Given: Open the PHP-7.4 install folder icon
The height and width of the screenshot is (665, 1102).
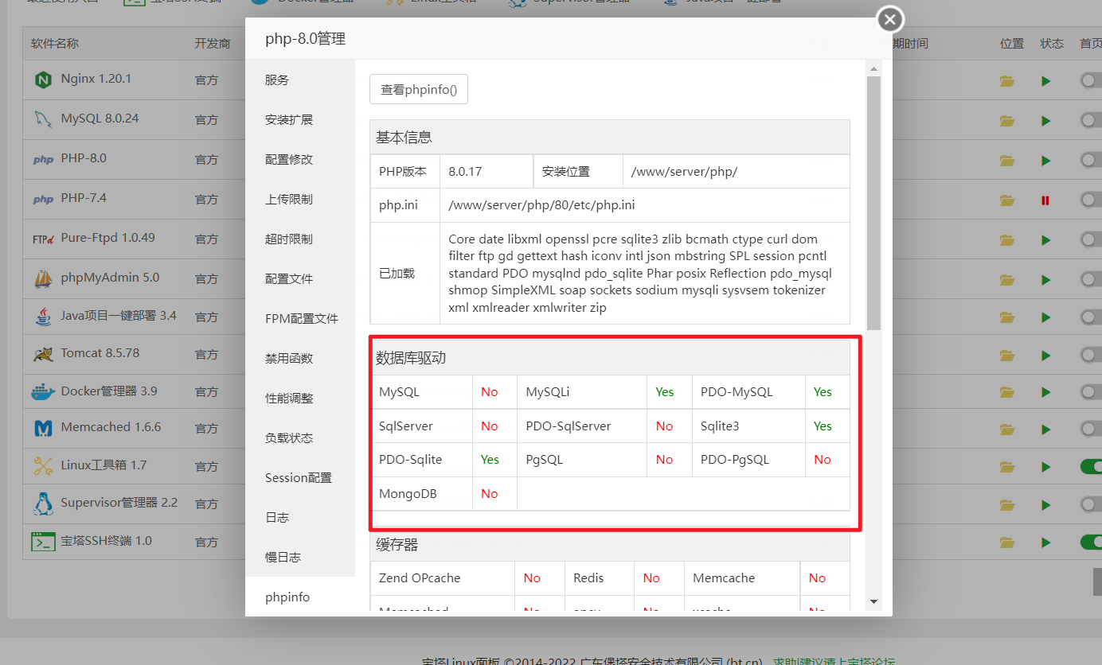Looking at the screenshot, I should click(x=1007, y=200).
